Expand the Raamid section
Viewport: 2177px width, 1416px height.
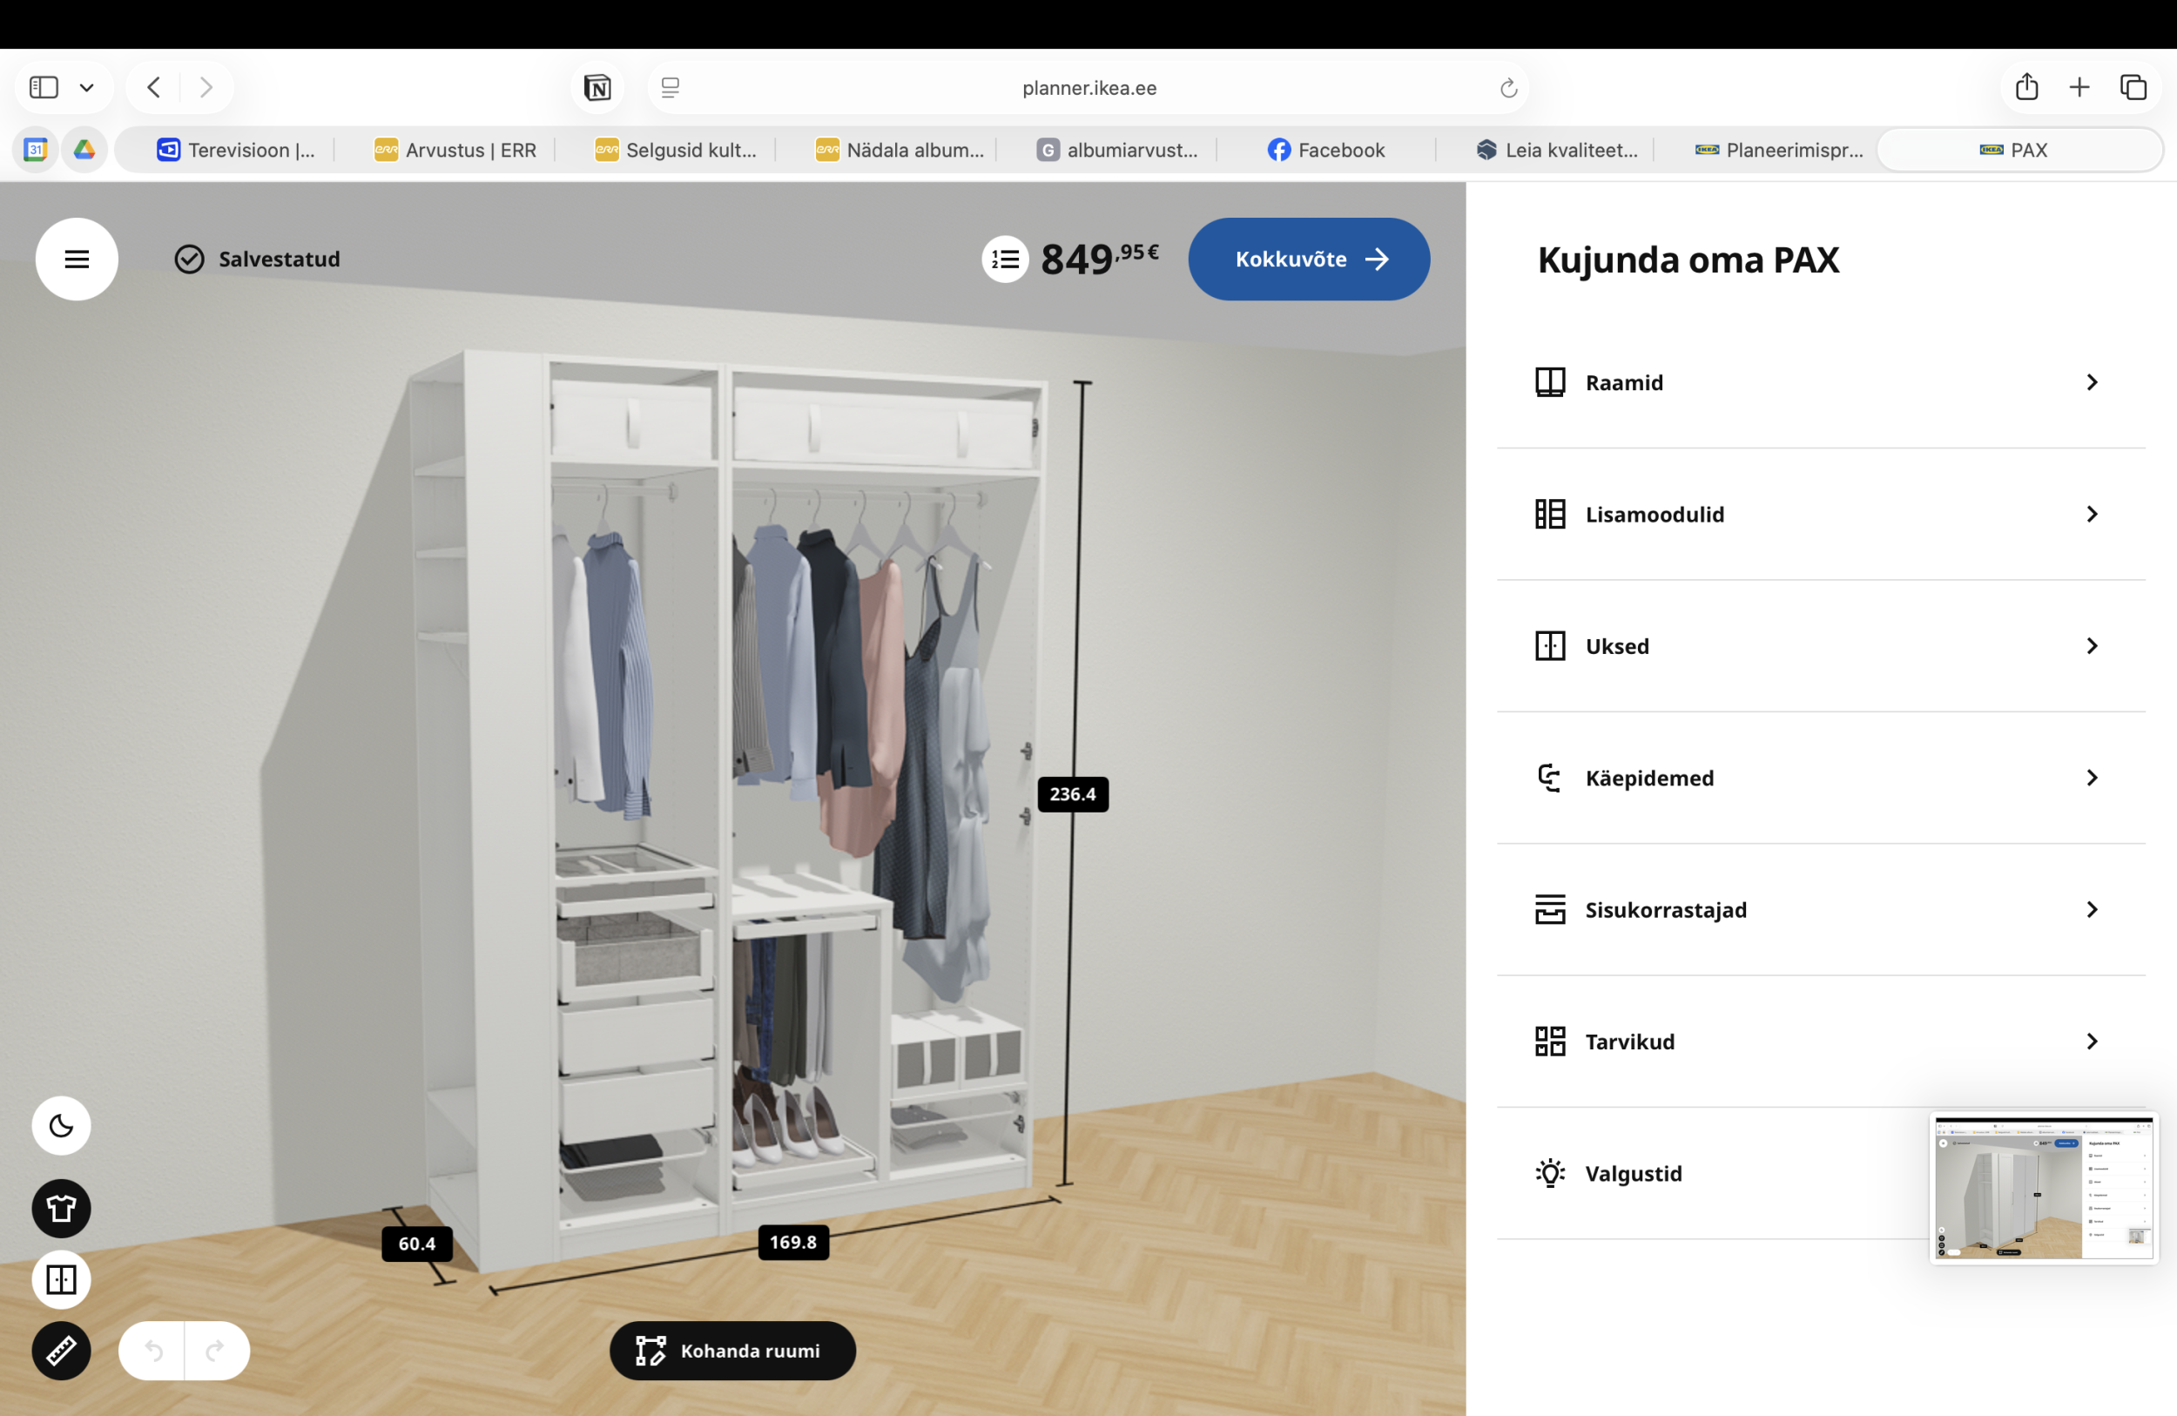[x=1820, y=382]
